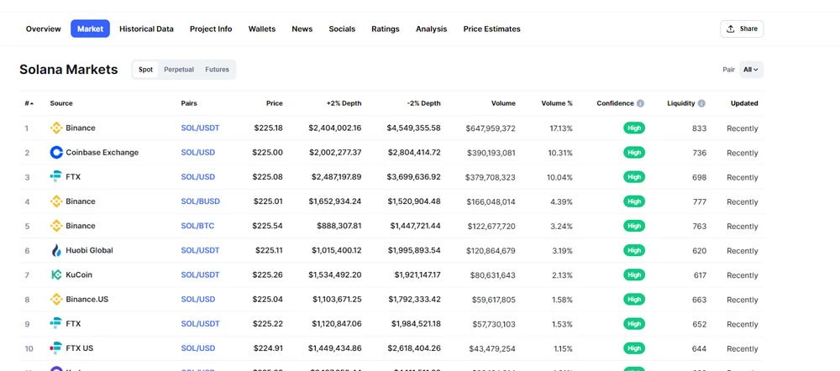Sort by the -2% Depth column header
The width and height of the screenshot is (840, 371).
click(x=423, y=103)
